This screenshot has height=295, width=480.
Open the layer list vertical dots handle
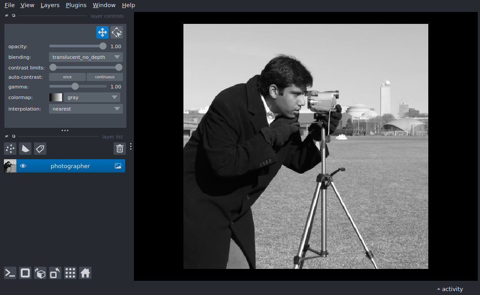coord(131,146)
